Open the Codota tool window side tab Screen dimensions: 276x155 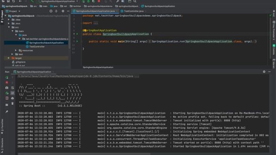(x=274, y=50)
